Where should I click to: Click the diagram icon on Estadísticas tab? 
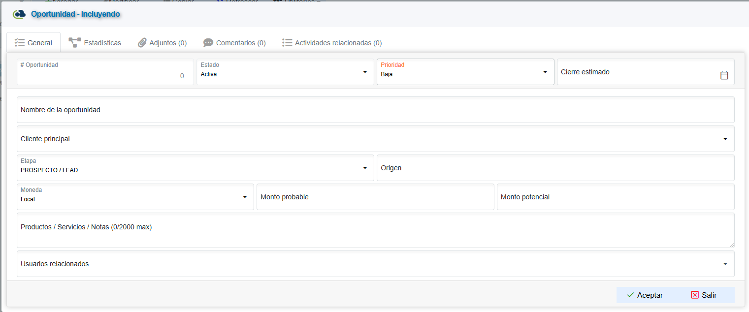point(75,43)
